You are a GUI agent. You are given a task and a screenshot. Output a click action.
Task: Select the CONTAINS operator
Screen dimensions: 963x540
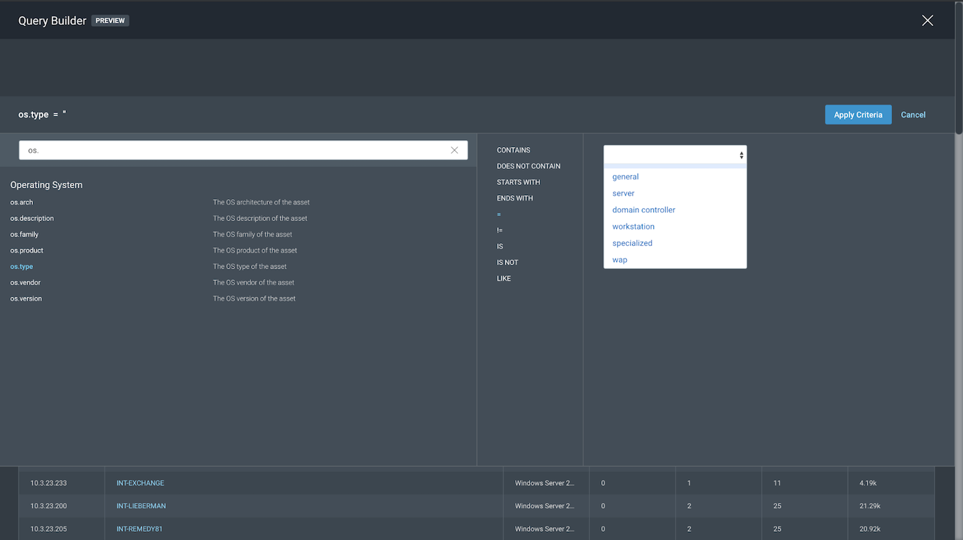513,150
